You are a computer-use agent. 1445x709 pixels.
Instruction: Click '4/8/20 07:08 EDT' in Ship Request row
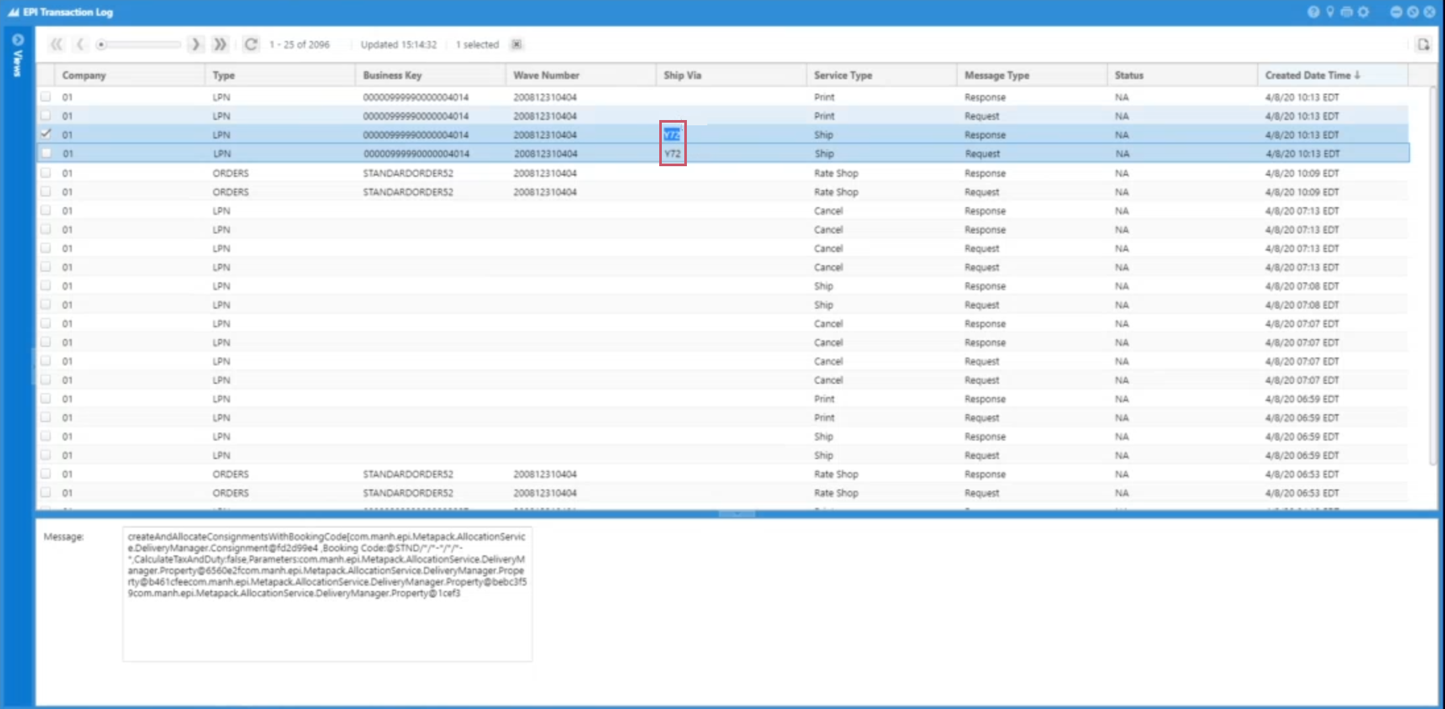[1302, 305]
